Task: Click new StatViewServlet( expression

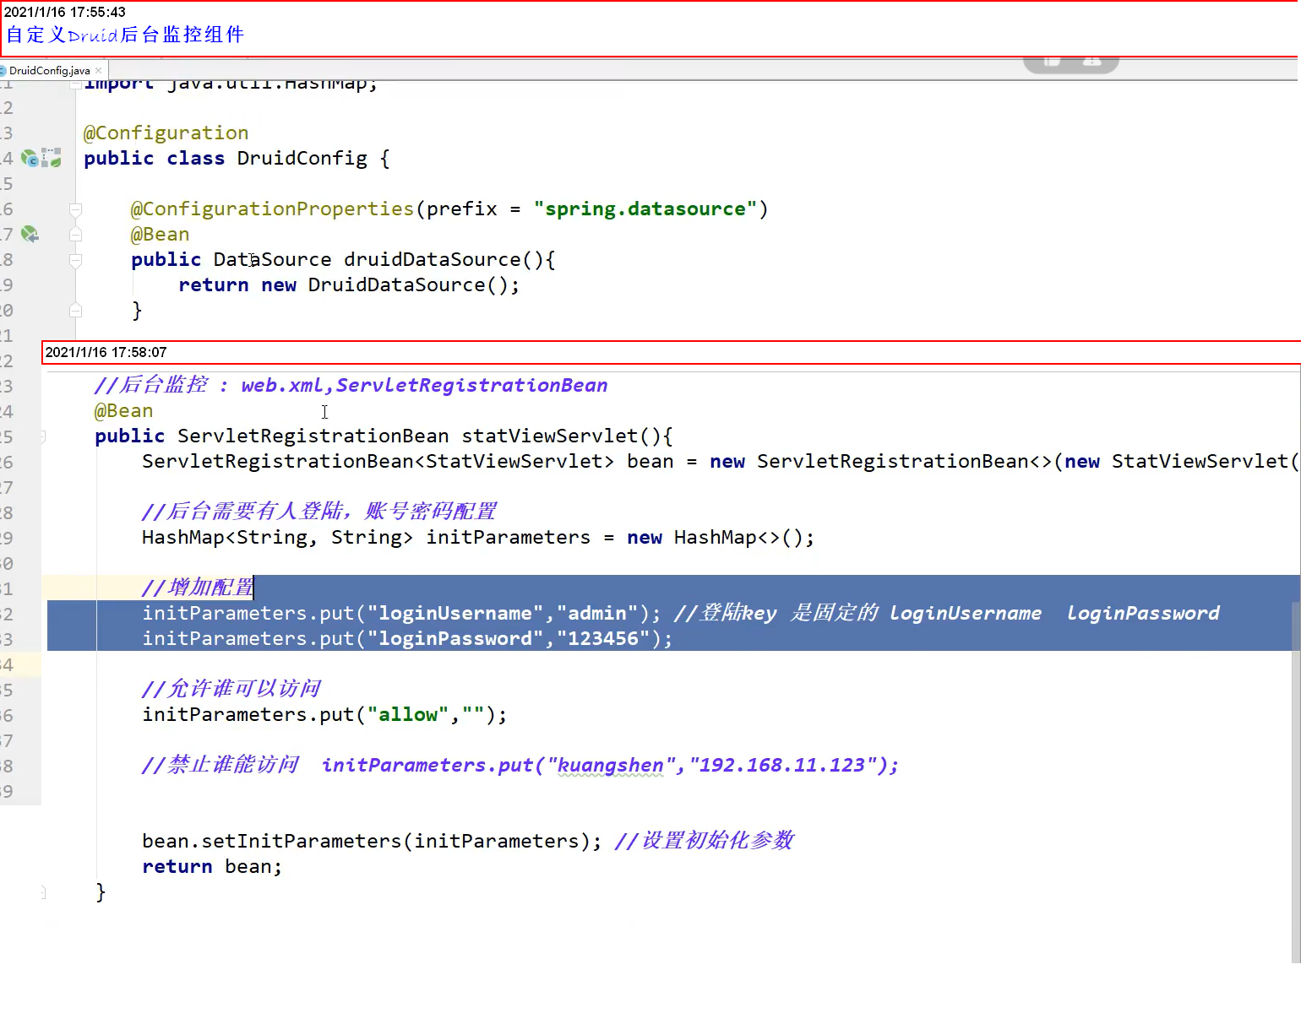Action: tap(1181, 461)
